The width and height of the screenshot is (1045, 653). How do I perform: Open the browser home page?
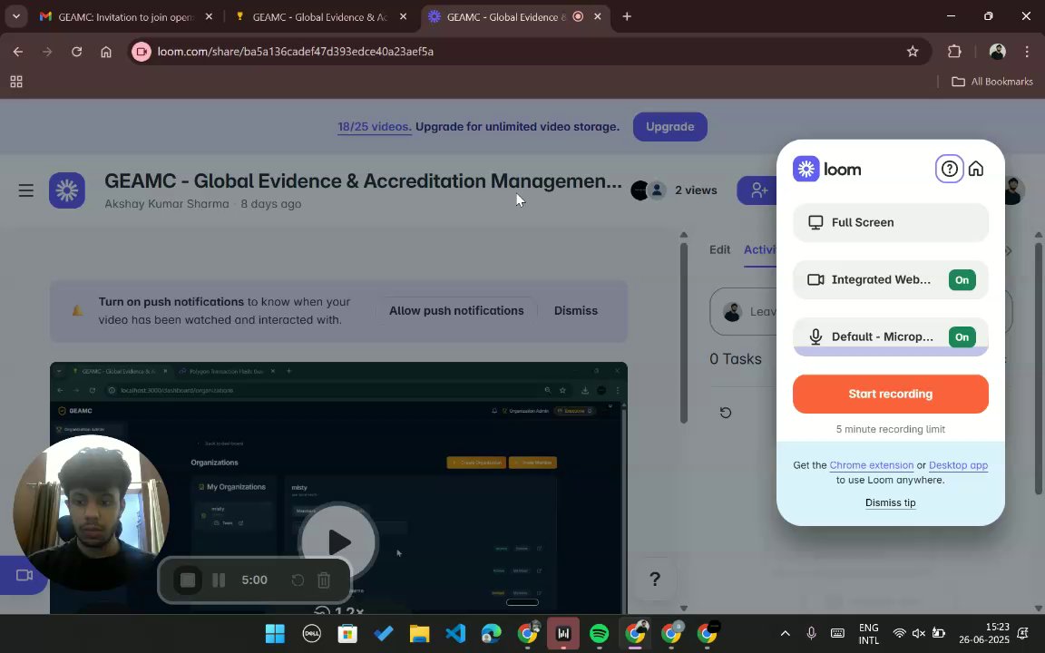pyautogui.click(x=106, y=52)
